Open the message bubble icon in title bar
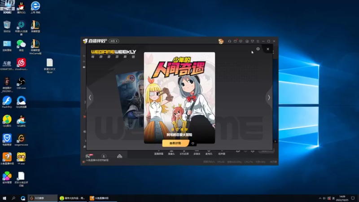 click(x=241, y=41)
